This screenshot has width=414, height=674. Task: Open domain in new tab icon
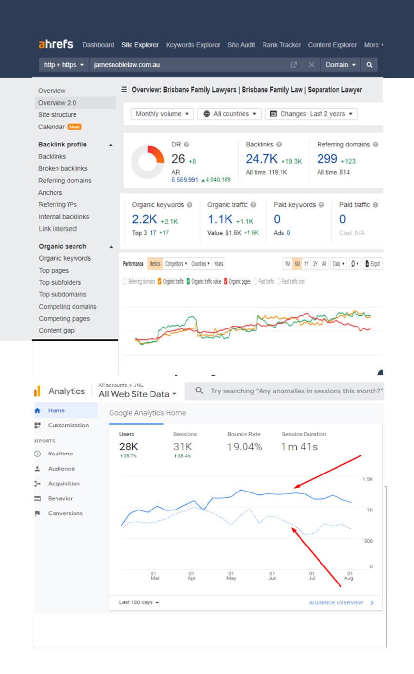pyautogui.click(x=294, y=65)
